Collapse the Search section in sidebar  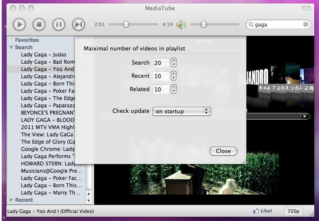(x=11, y=47)
